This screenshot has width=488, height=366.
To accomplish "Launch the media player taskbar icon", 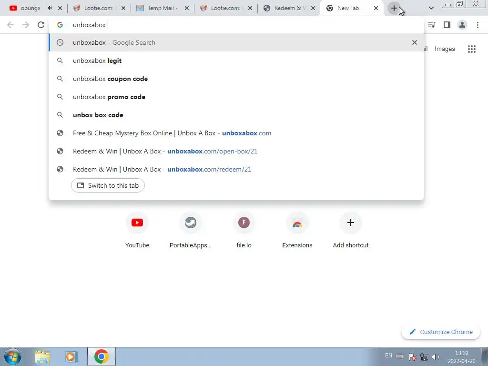I will (71, 356).
